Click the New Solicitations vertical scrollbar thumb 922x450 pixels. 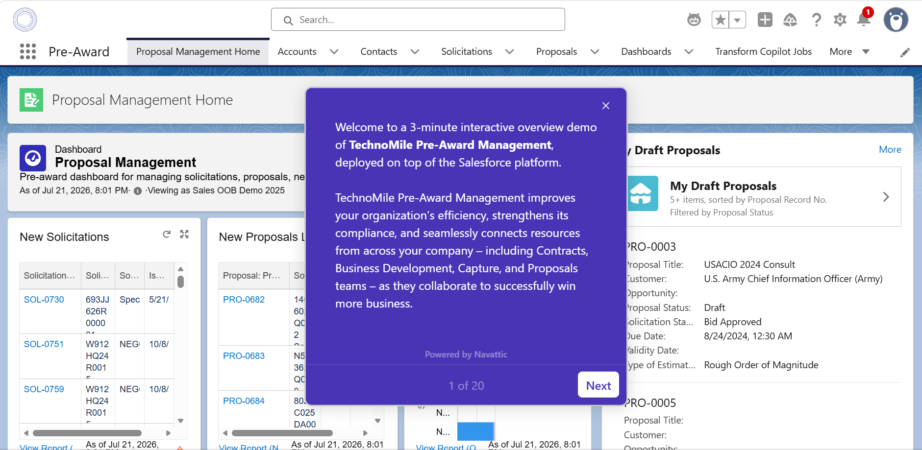tap(180, 282)
